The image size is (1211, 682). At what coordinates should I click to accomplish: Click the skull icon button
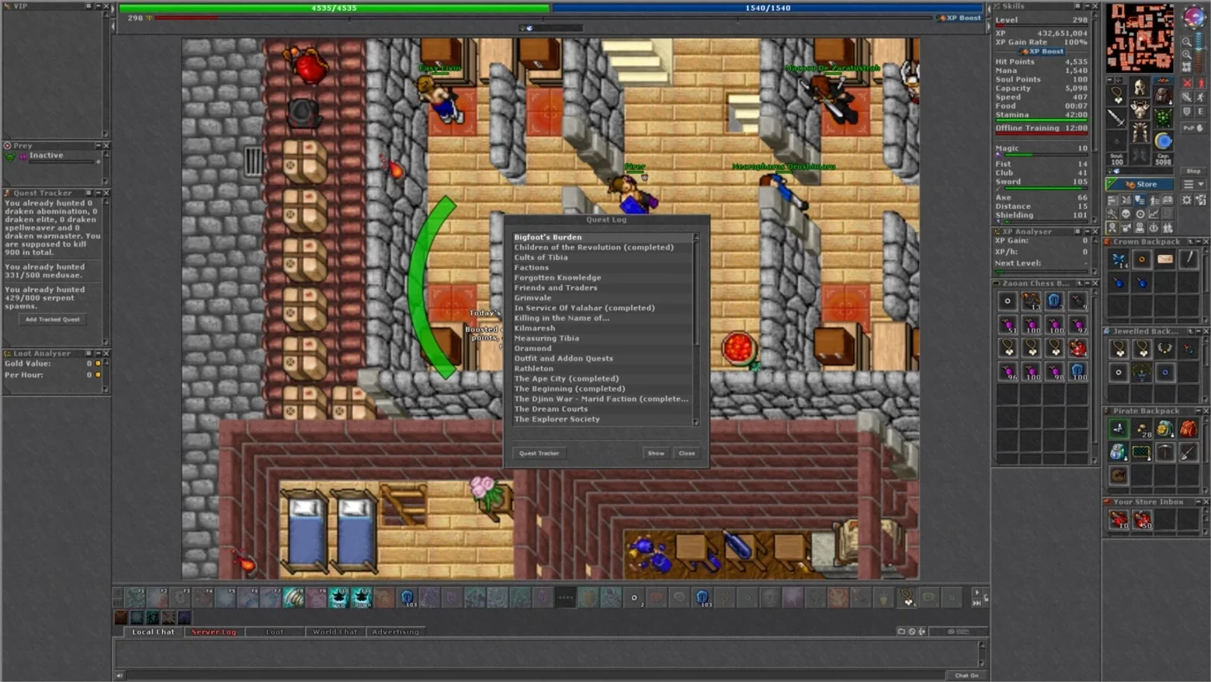1126,214
